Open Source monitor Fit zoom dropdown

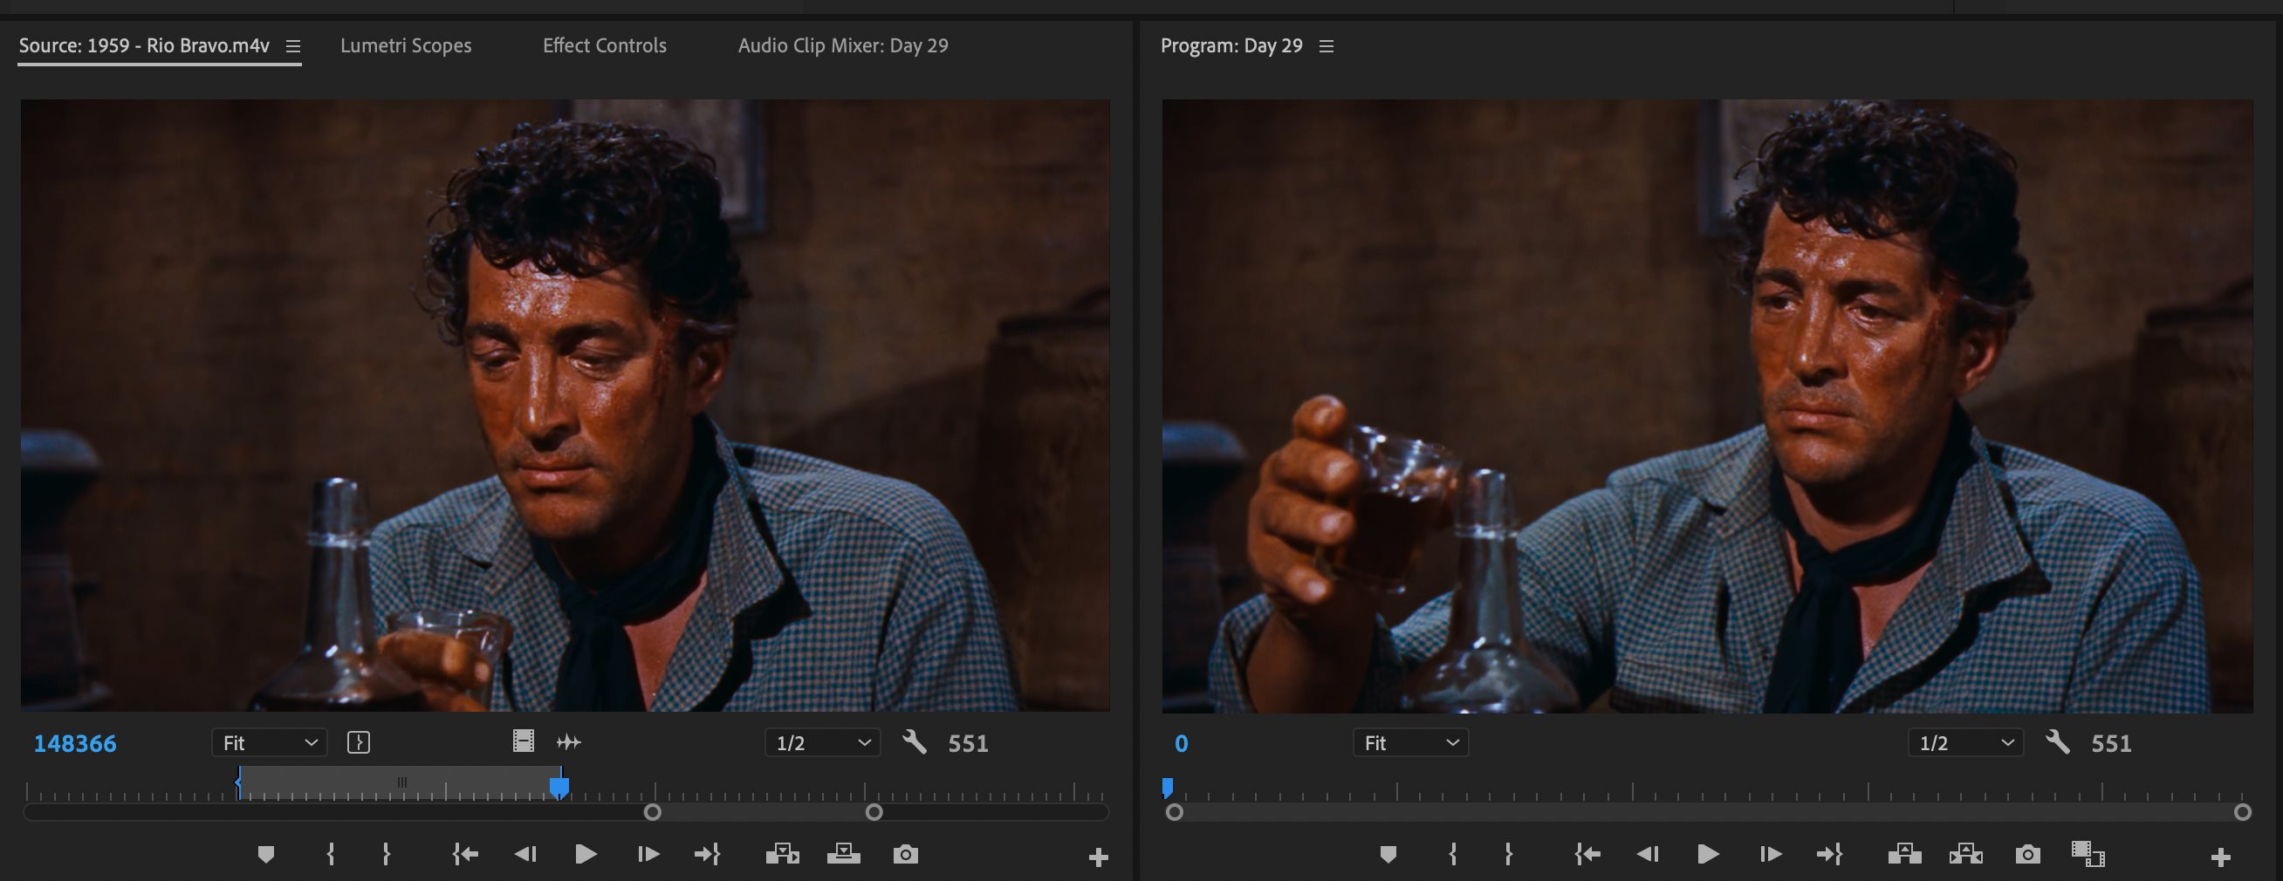click(270, 742)
